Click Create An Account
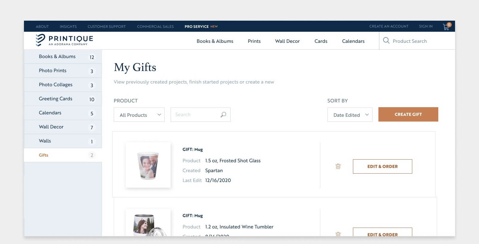The height and width of the screenshot is (244, 479). click(389, 26)
